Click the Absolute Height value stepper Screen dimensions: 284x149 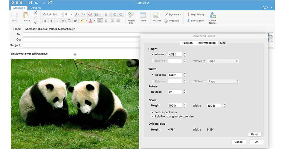tap(185, 54)
